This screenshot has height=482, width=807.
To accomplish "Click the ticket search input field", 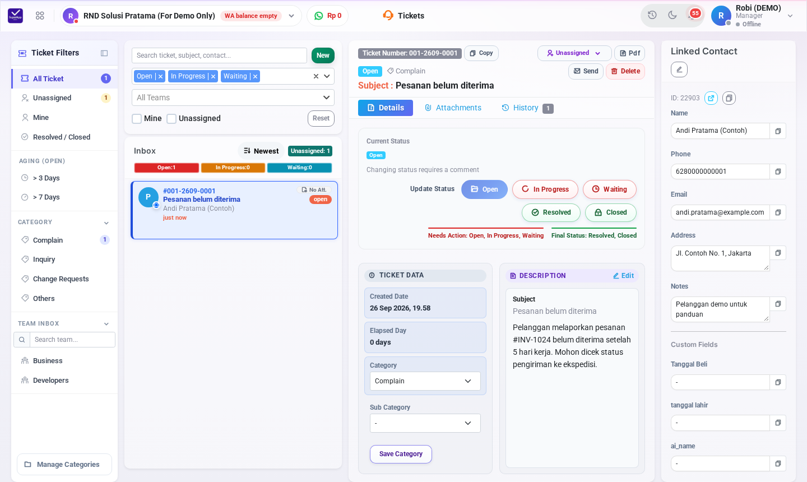I will tap(219, 55).
